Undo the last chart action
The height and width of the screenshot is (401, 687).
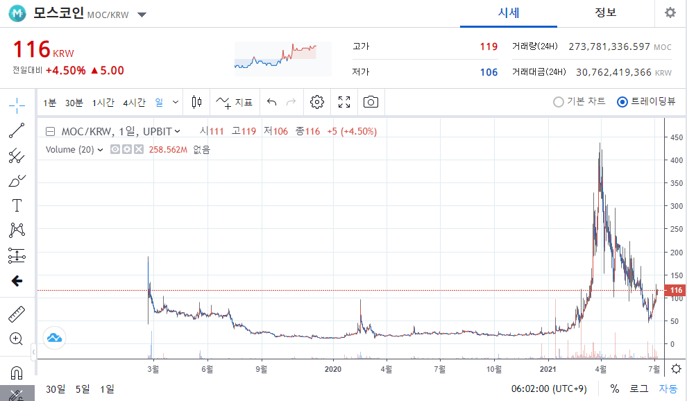click(x=271, y=102)
